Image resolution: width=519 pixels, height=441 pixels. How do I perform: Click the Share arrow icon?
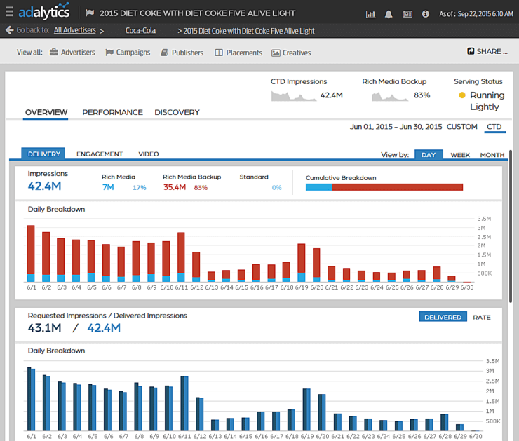point(471,51)
